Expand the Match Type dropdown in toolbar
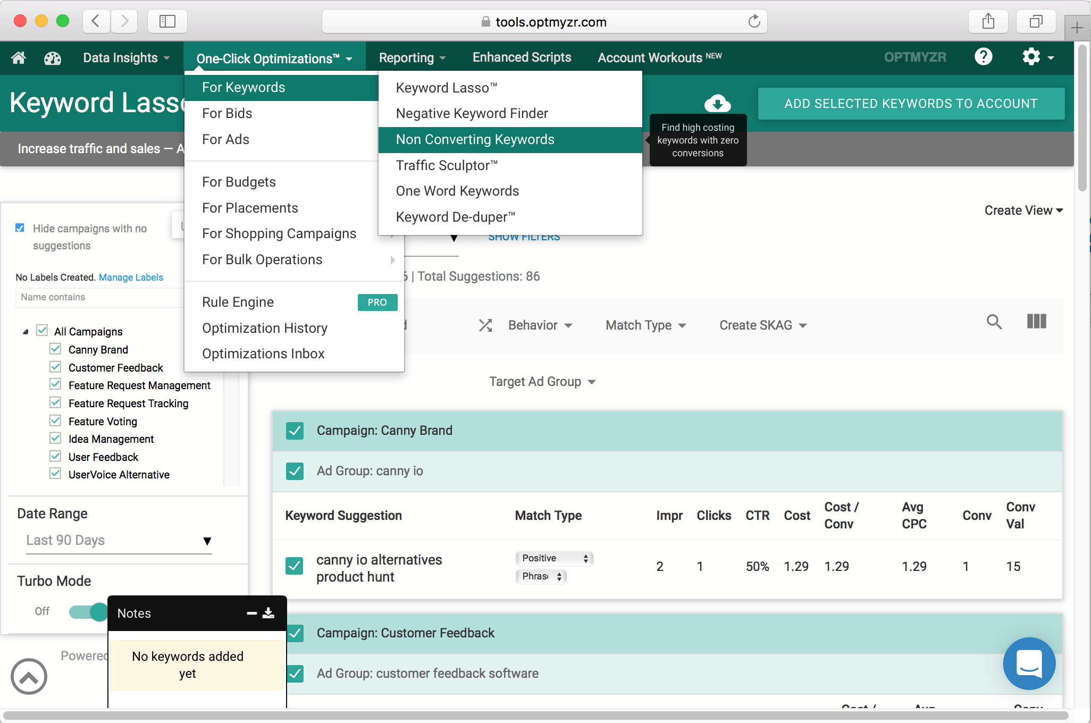1091x723 pixels. [x=645, y=325]
